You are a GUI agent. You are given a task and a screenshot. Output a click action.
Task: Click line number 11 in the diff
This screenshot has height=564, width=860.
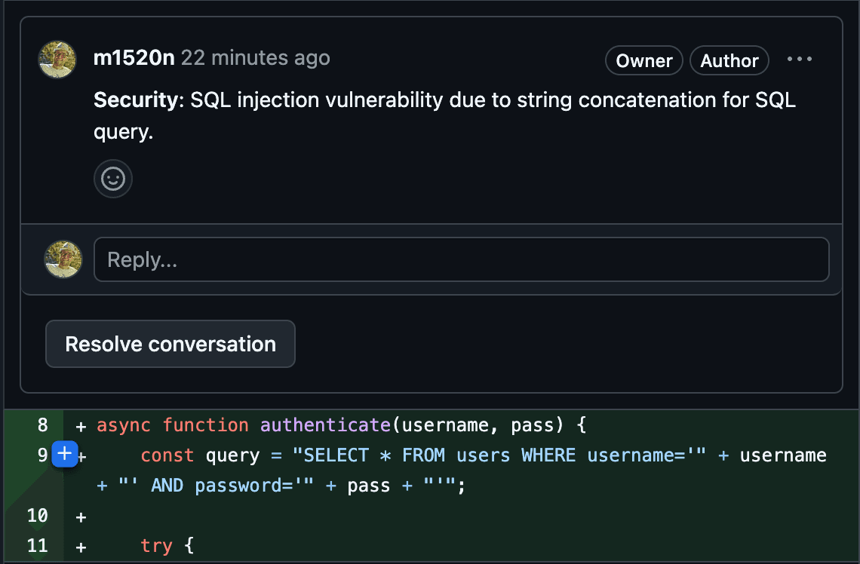(38, 546)
